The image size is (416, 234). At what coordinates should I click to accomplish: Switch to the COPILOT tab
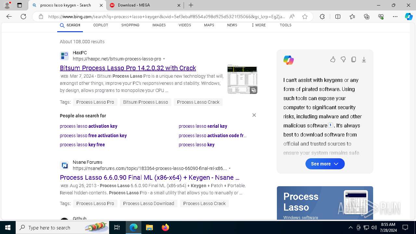tap(101, 25)
